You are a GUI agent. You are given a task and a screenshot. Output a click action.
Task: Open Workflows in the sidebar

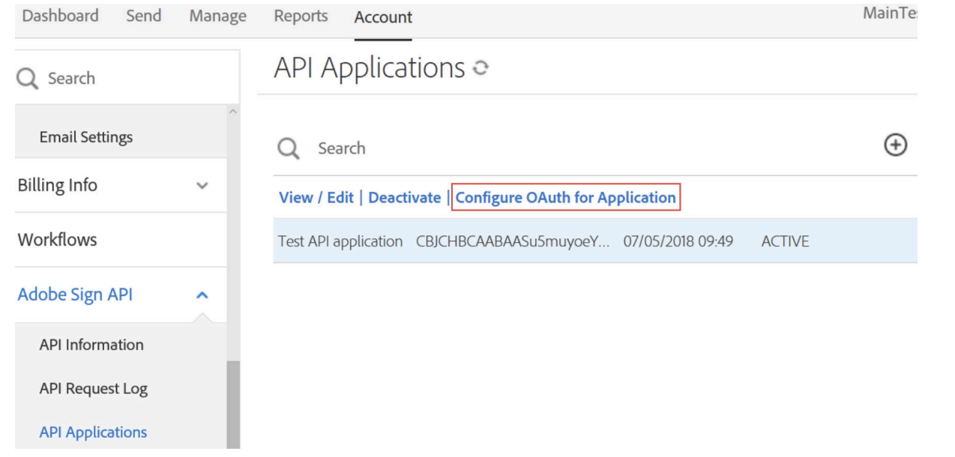58,240
